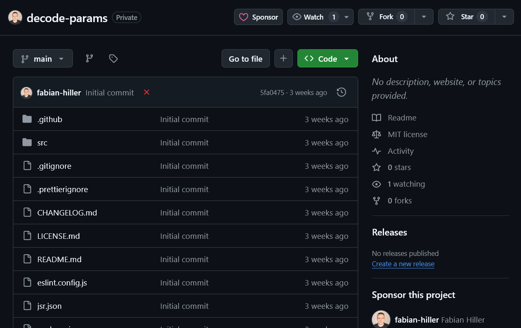Open the CHANGELOG.md file
521x328 pixels.
(67, 213)
